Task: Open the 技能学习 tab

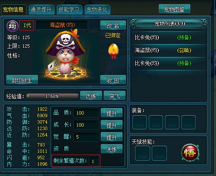Action: 69,10
